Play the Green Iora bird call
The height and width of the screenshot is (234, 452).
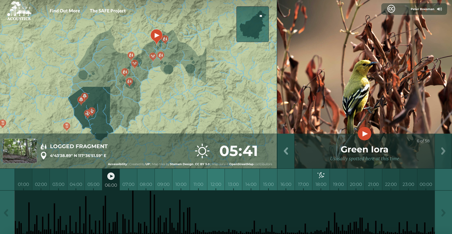(x=364, y=133)
